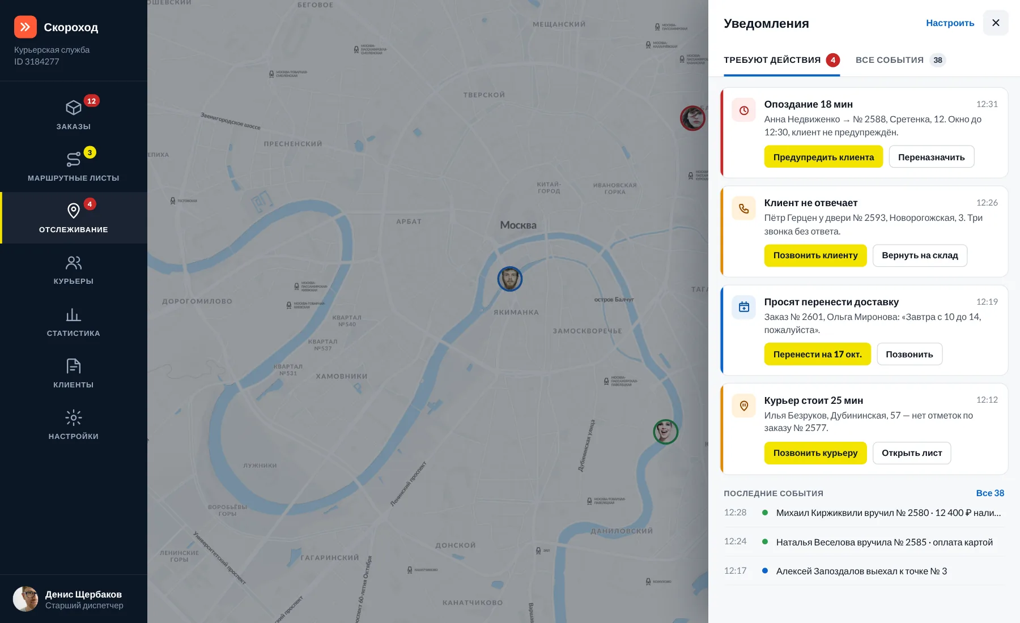This screenshot has height=623, width=1020.
Task: Click the Клиент не отвечает title
Action: [810, 203]
